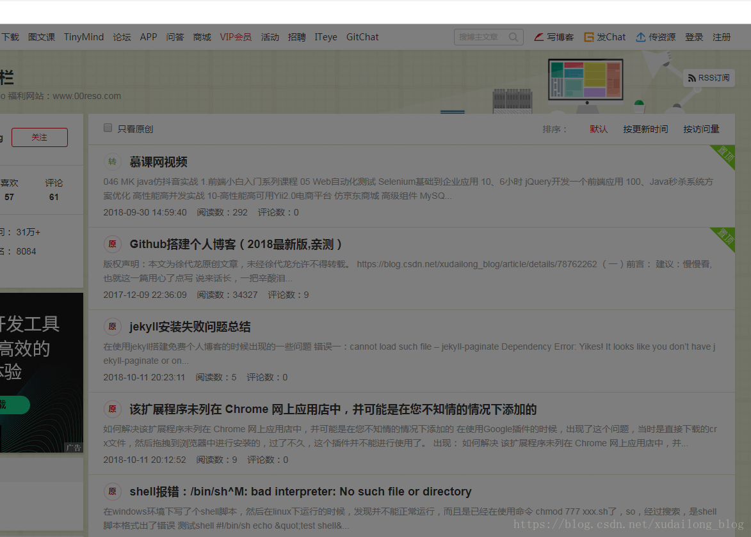Screen dimensions: 751x537
Task: Click 评论数：9 on Github post
Action: pyautogui.click(x=288, y=295)
